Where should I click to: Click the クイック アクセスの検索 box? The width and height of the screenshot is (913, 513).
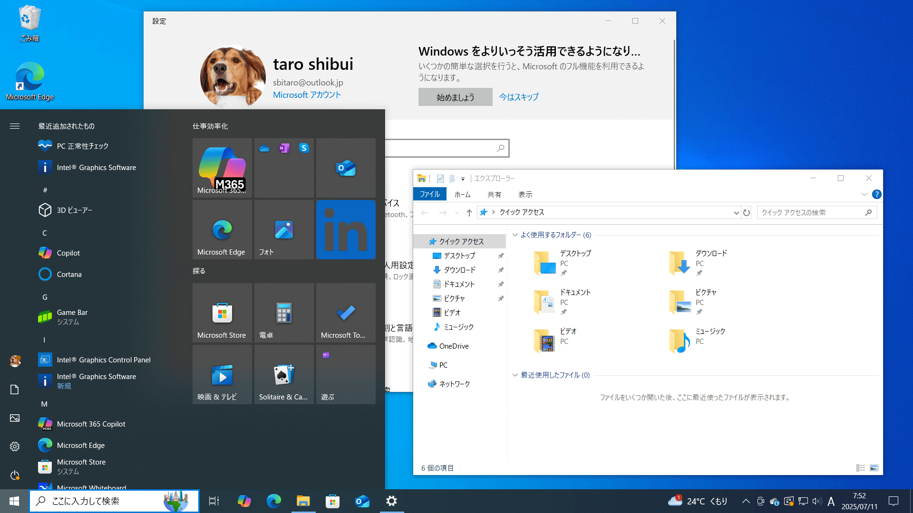(816, 213)
